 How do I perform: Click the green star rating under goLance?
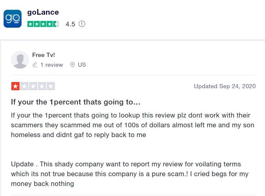pos(43,24)
